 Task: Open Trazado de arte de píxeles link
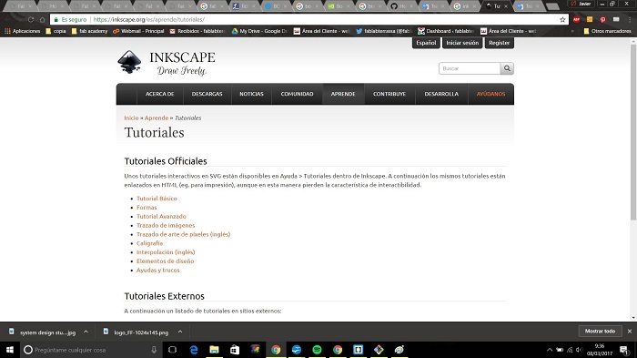[x=184, y=234]
